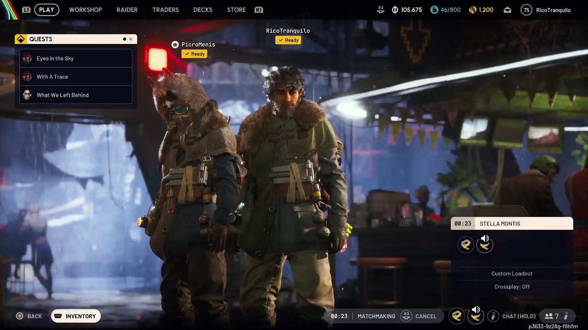Click the L1 bumper icon
The height and width of the screenshot is (330, 588).
tap(26, 10)
